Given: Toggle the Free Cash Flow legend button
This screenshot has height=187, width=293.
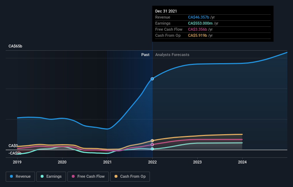Looking at the screenshot, I should 88,177.
